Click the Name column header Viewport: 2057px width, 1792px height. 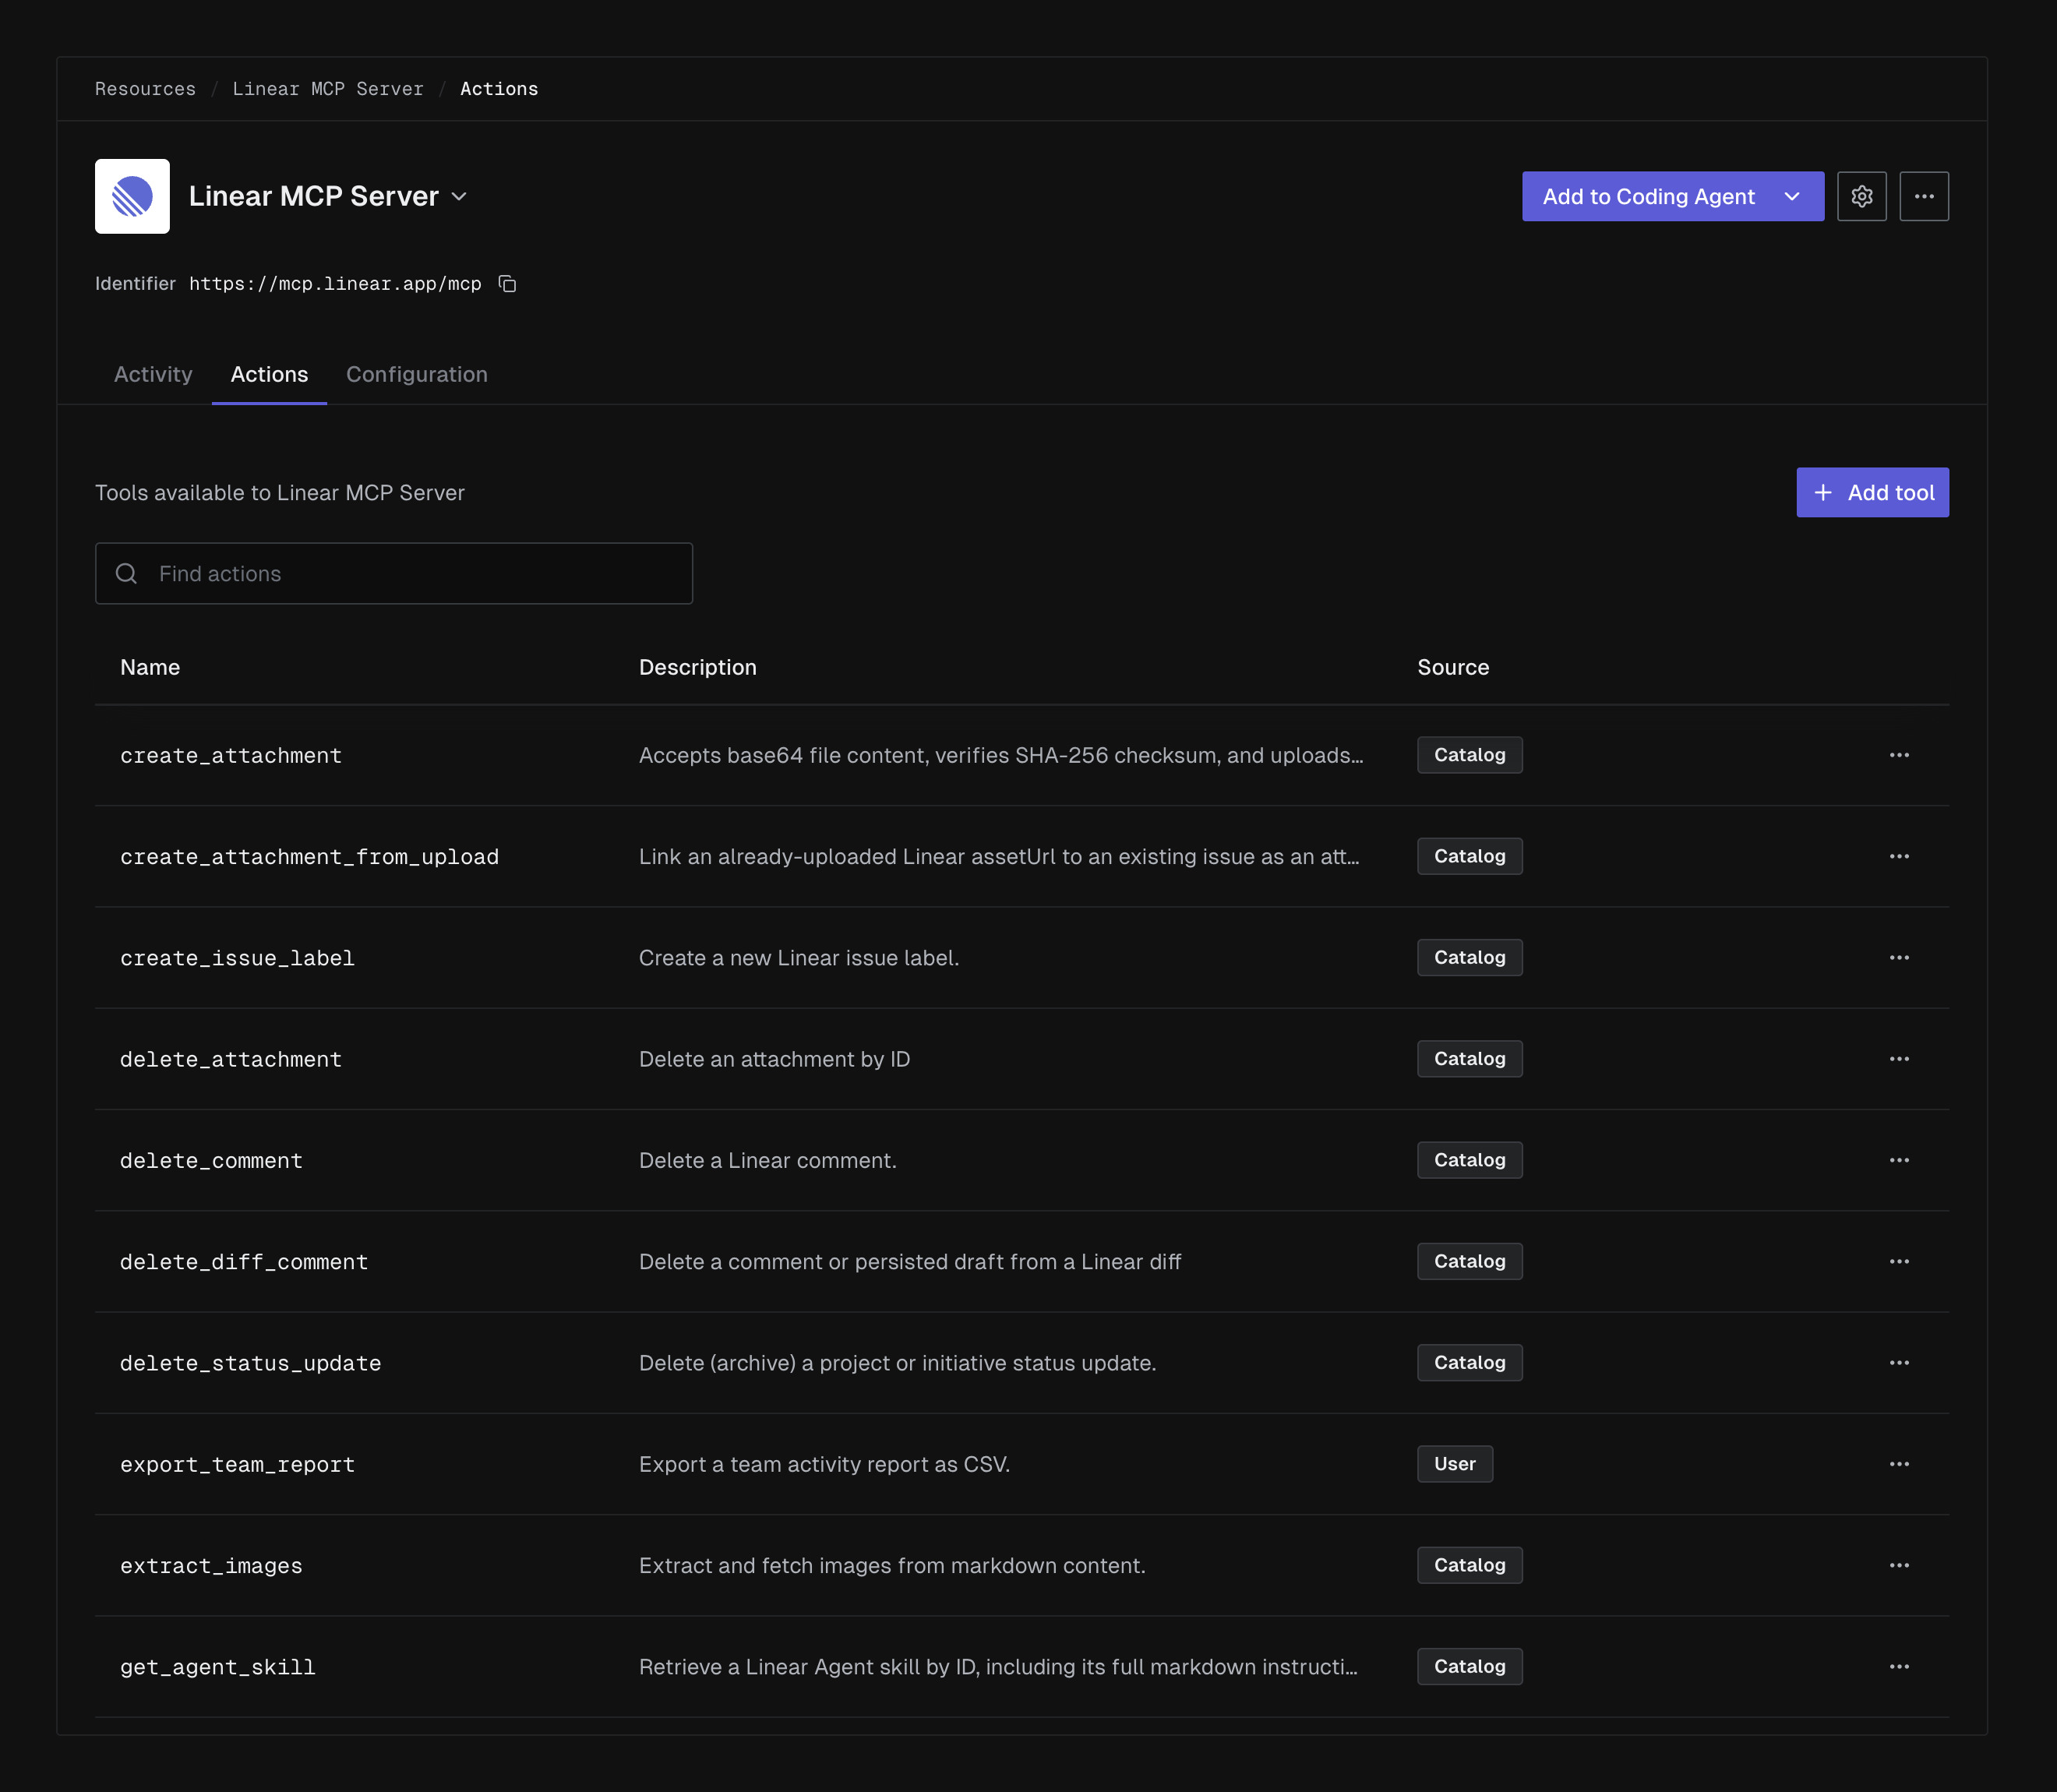[x=150, y=667]
